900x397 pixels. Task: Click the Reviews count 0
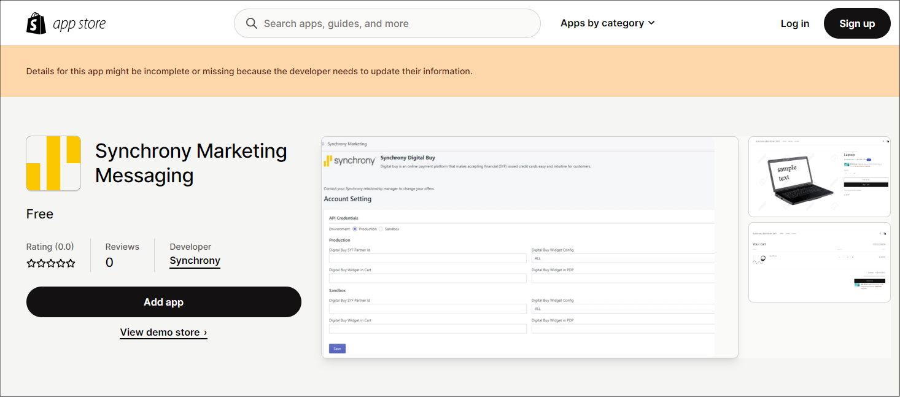[109, 263]
